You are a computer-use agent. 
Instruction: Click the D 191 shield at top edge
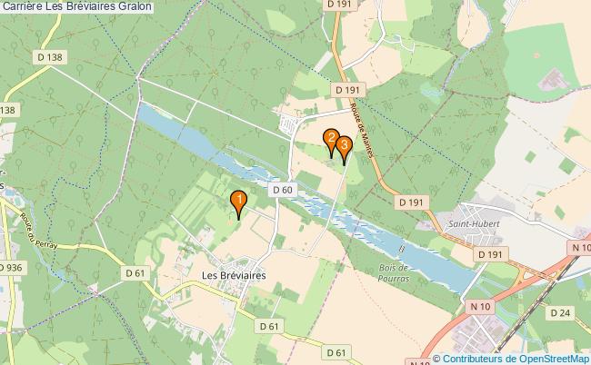pos(339,5)
